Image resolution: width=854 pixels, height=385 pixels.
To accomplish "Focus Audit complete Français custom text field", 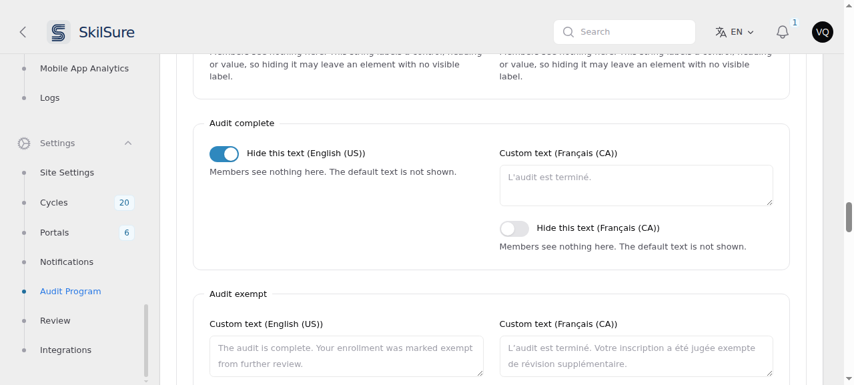I will click(636, 185).
